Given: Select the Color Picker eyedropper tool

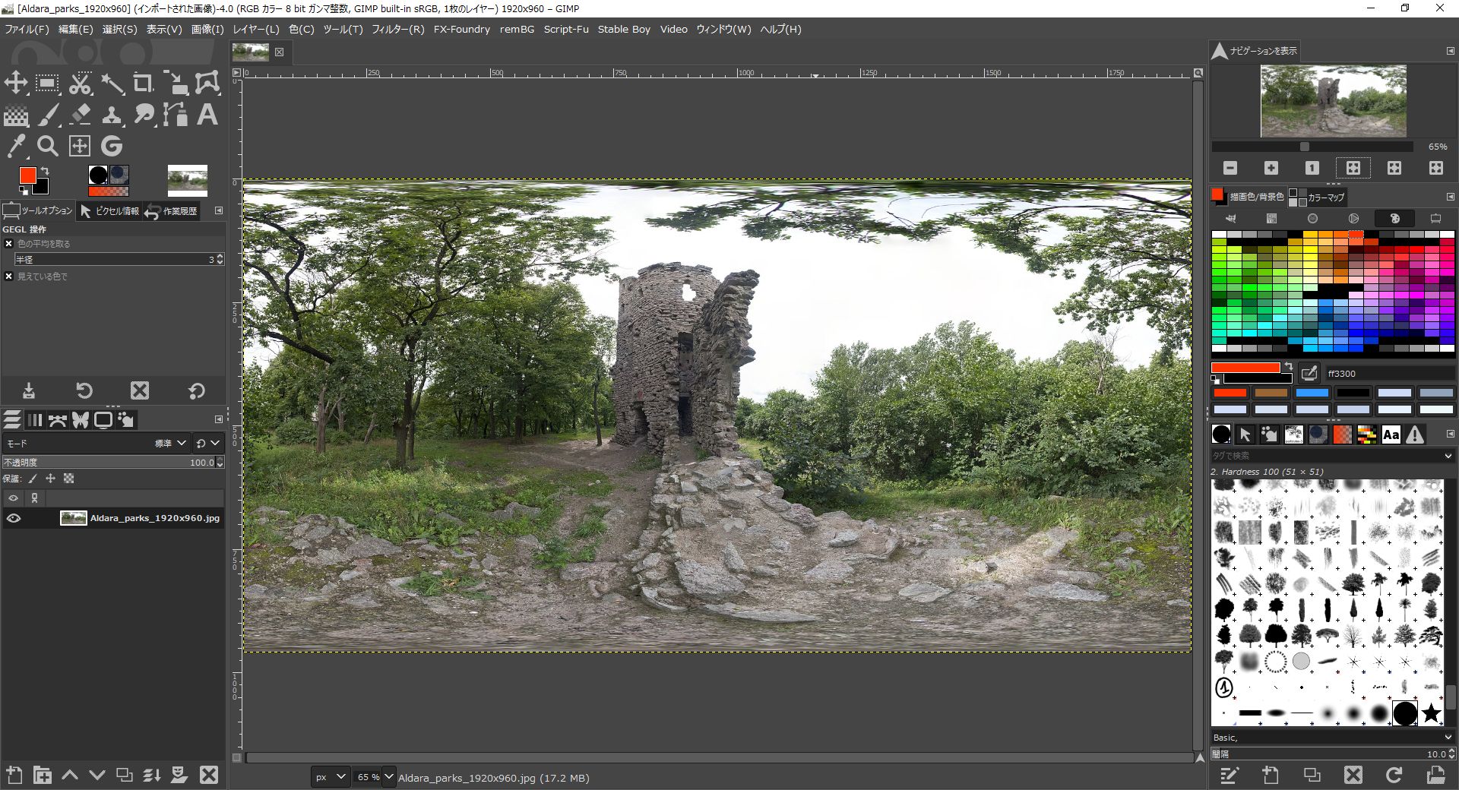Looking at the screenshot, I should 16,146.
